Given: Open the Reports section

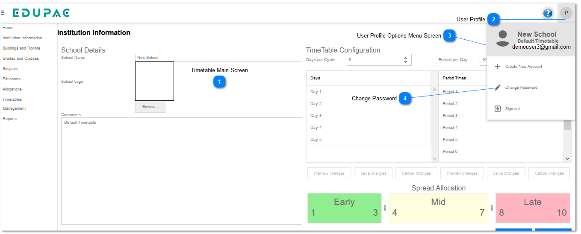Looking at the screenshot, I should [9, 119].
